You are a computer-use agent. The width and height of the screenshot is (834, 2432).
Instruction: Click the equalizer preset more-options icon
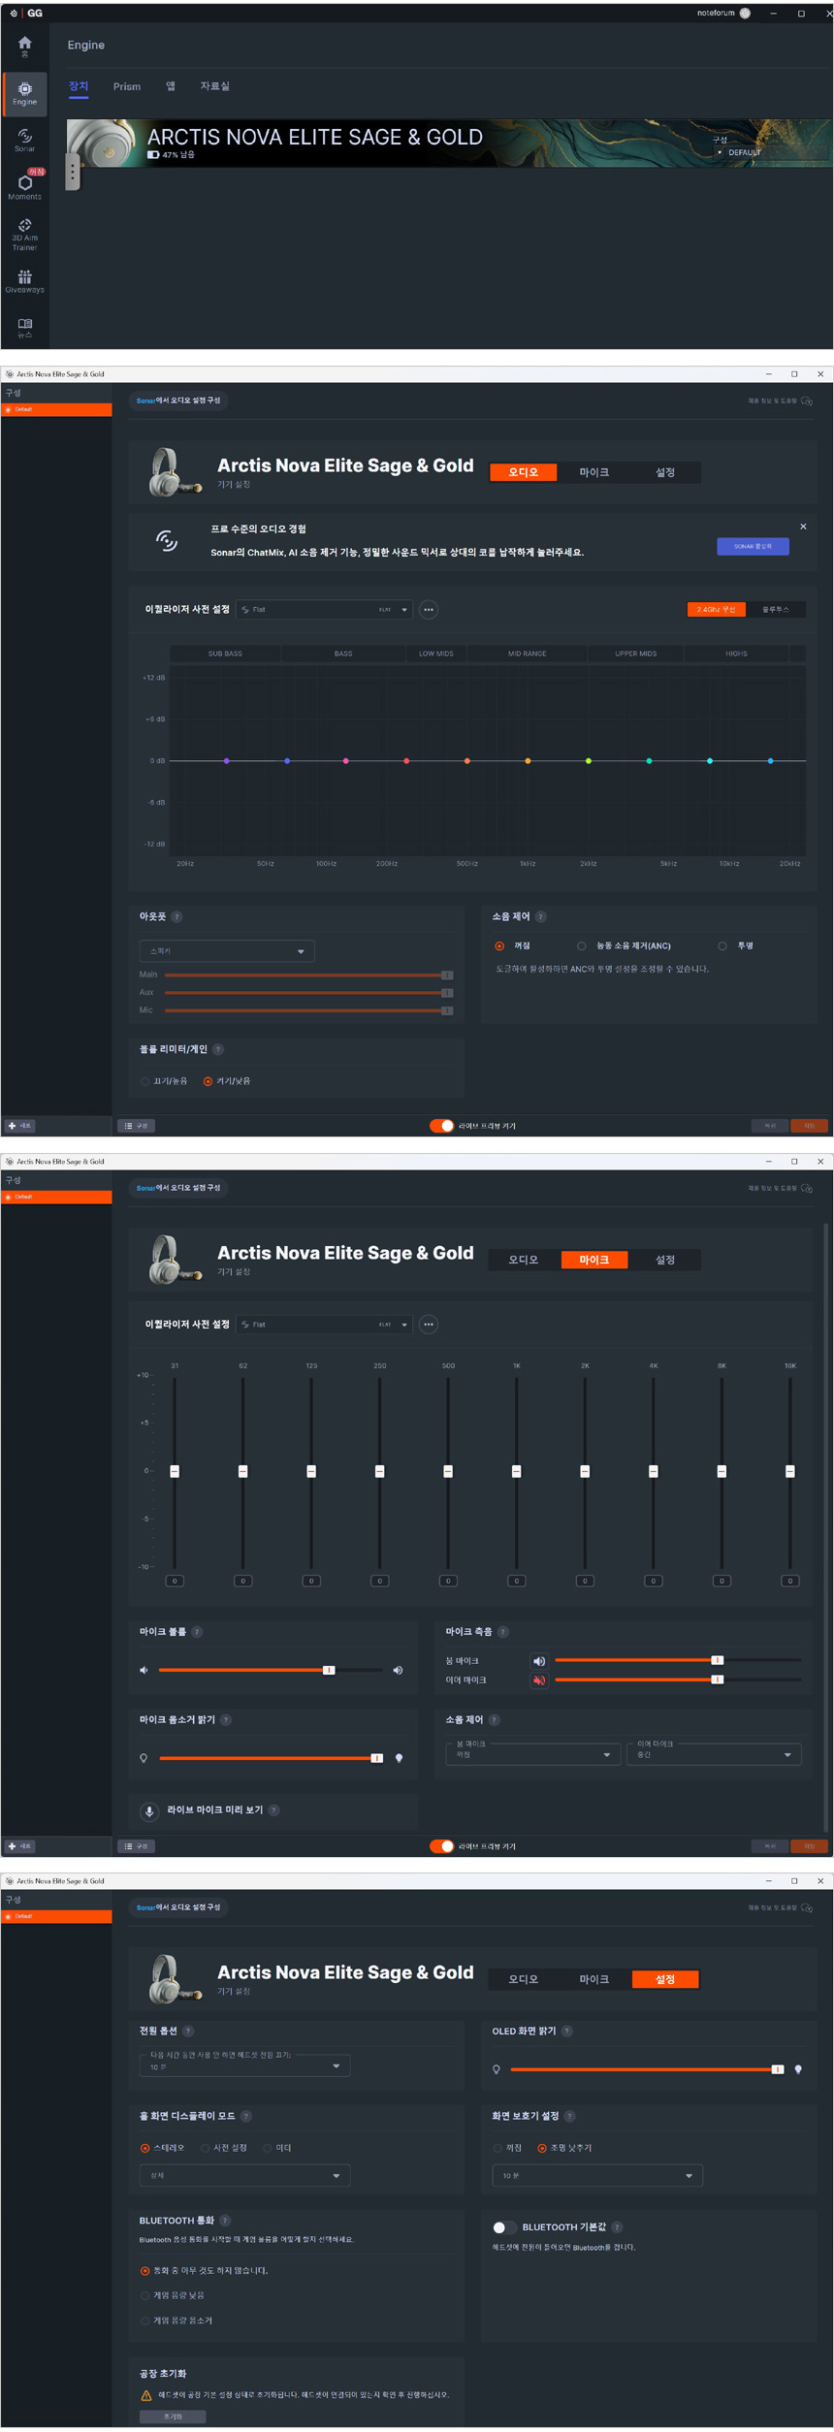428,610
